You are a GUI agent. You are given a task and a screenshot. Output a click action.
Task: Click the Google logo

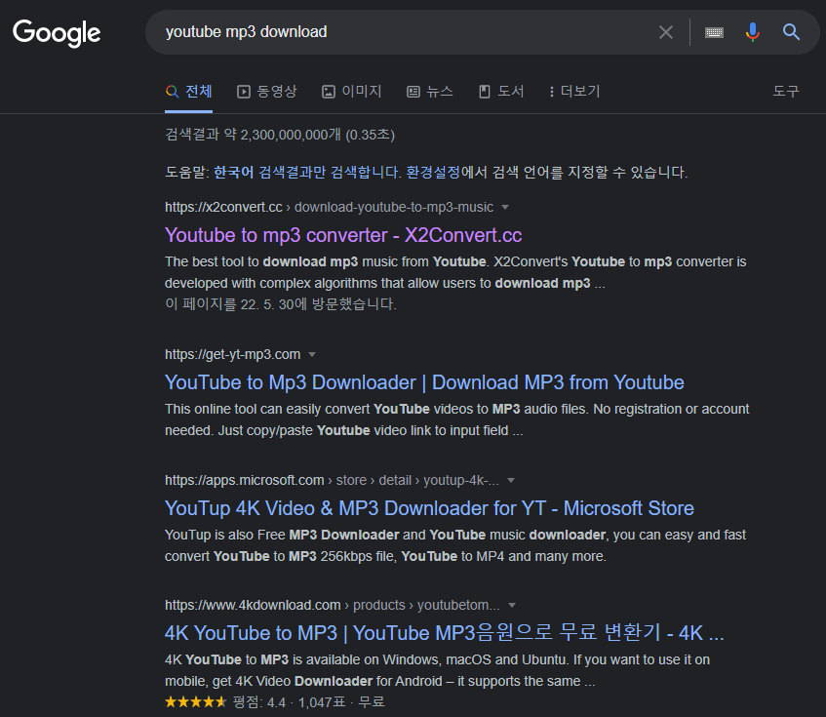(x=57, y=32)
